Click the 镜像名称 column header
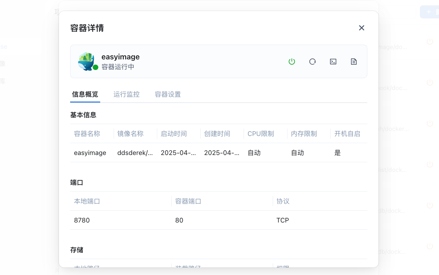The width and height of the screenshot is (439, 275). 130,134
